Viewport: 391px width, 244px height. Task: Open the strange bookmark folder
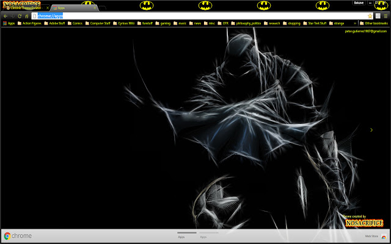(x=337, y=23)
